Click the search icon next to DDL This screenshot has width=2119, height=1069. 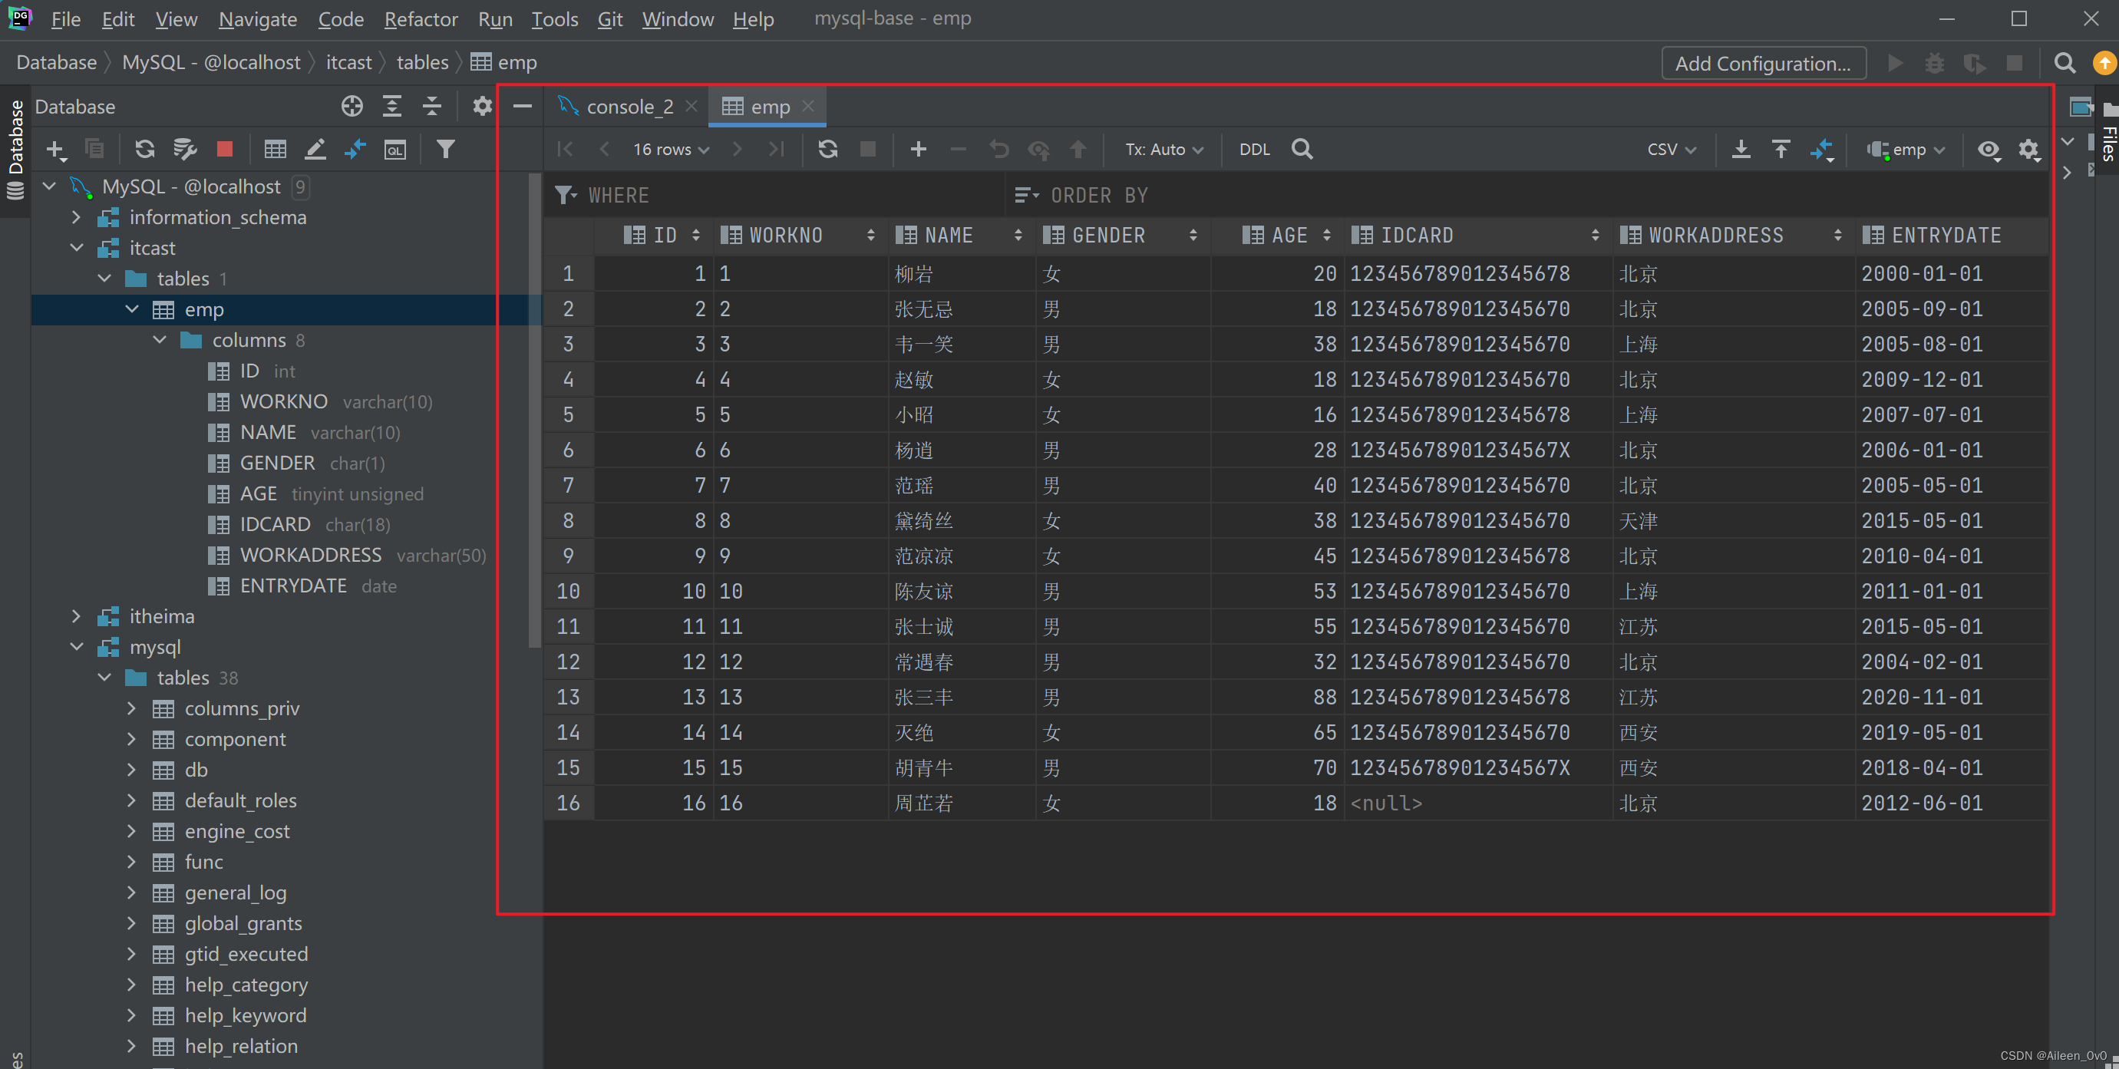coord(1302,149)
